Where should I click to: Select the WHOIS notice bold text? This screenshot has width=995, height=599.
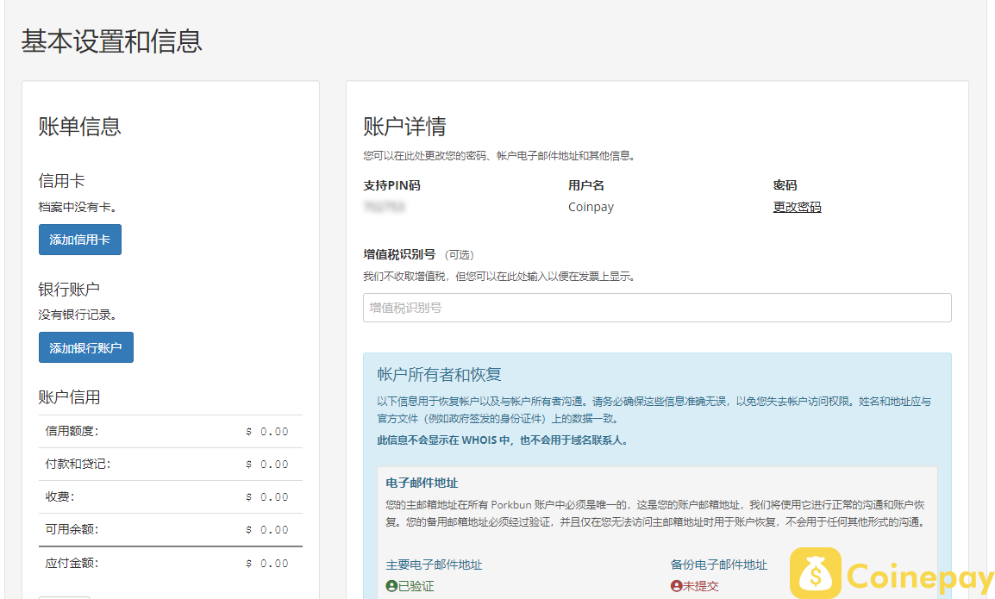[x=503, y=440]
